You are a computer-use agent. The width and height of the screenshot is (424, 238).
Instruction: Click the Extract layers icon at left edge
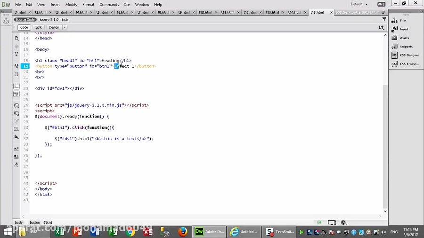tap(6, 21)
